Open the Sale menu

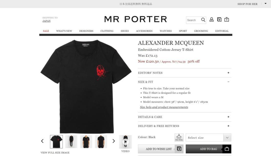click(x=46, y=31)
